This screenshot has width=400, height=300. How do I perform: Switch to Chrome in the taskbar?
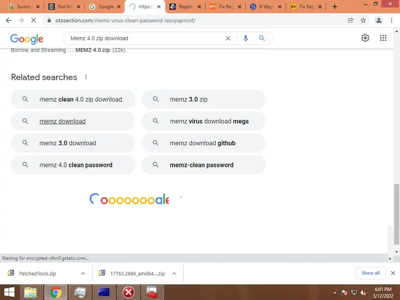[55, 292]
